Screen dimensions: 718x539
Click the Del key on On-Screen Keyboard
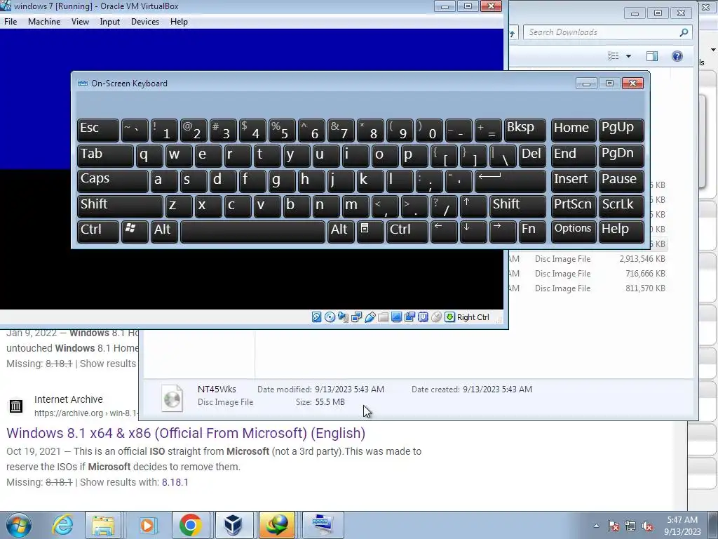(x=532, y=155)
